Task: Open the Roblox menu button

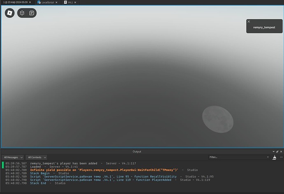Action: coord(10,13)
